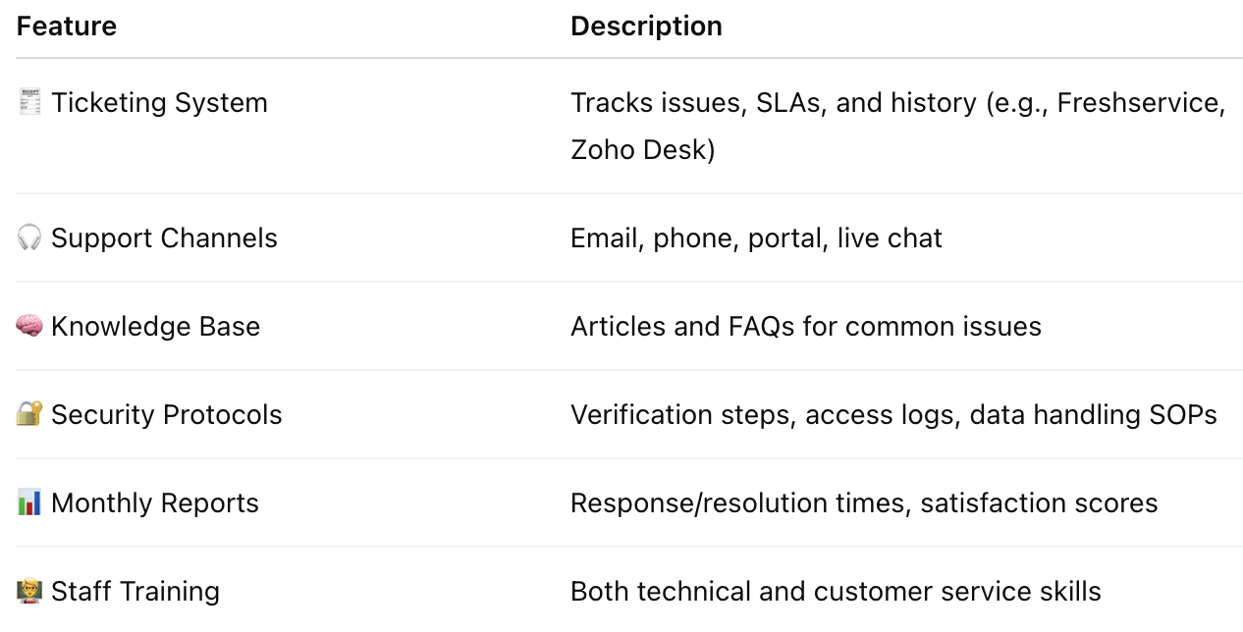This screenshot has width=1243, height=632.
Task: Click the headphones icon beside Support Channels
Action: (29, 237)
